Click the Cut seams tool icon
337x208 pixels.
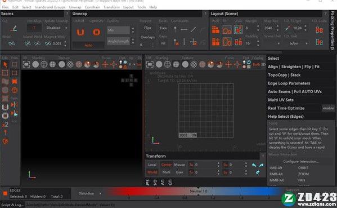[14, 28]
